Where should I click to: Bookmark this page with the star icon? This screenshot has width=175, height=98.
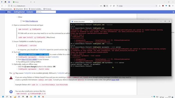107,6
